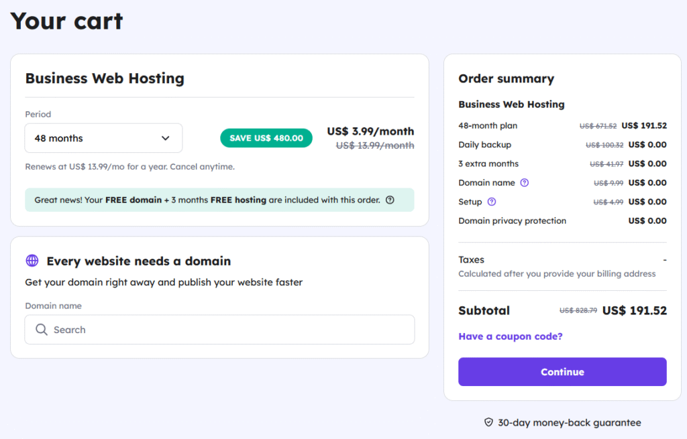
Task: Click the 30-day money-back guarantee text
Action: 569,422
